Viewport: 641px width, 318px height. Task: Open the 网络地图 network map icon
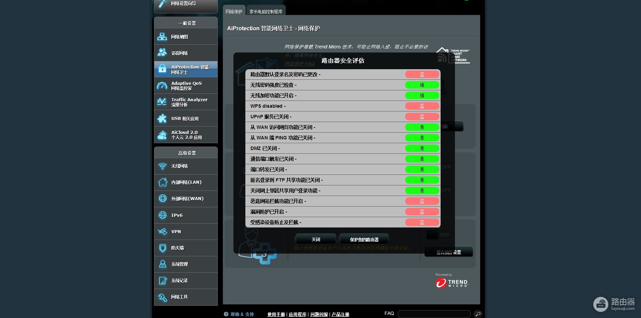(162, 37)
